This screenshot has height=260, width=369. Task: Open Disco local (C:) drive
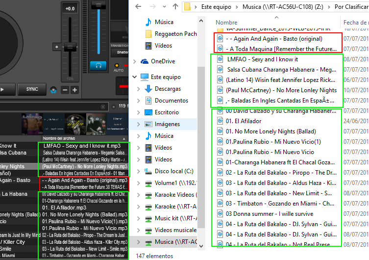point(174,171)
